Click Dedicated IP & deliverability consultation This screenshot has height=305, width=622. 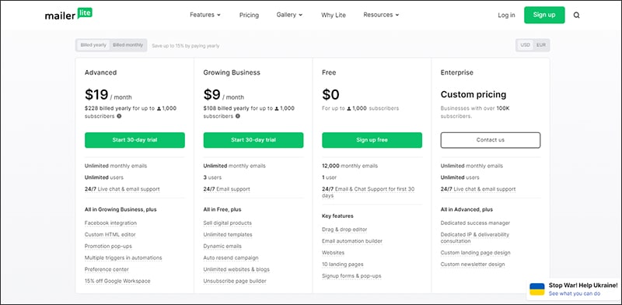coord(475,238)
